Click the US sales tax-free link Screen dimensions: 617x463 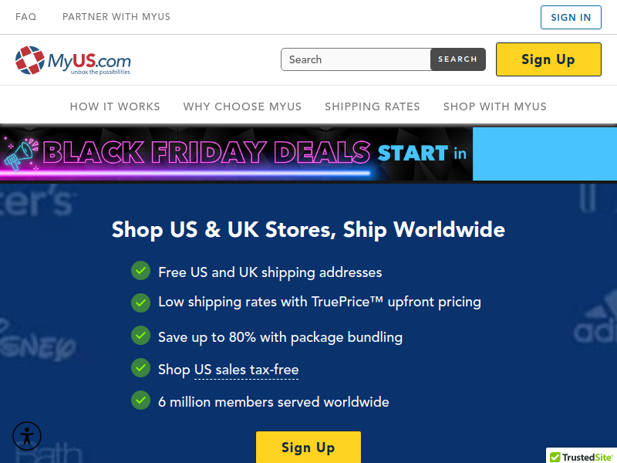click(246, 370)
